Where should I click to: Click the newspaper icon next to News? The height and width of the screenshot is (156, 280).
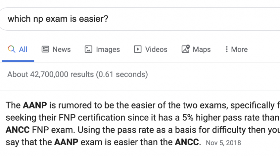pos(45,49)
